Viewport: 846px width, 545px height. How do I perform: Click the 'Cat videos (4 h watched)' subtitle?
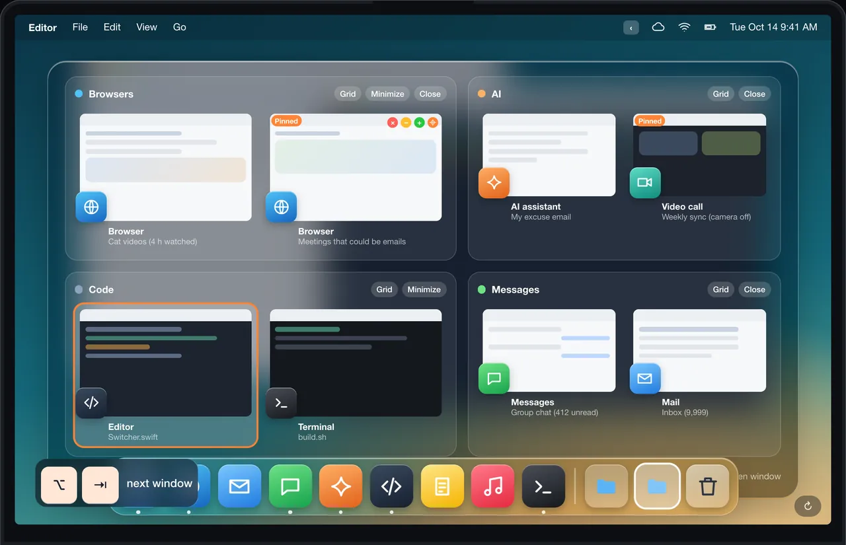pyautogui.click(x=153, y=242)
